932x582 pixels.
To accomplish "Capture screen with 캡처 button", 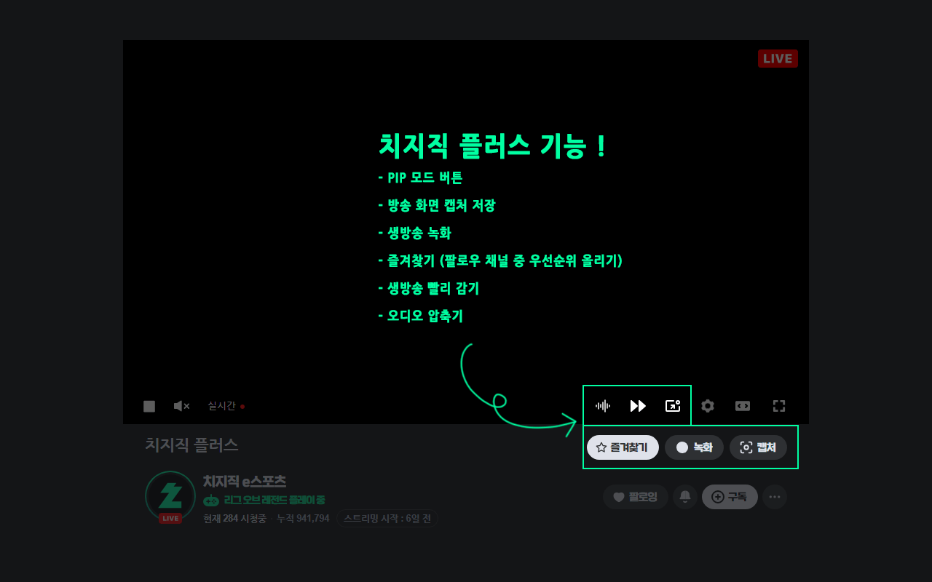I will [x=758, y=447].
